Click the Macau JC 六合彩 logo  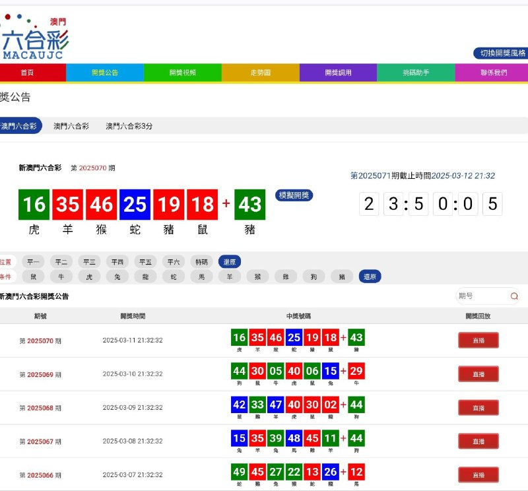click(x=35, y=37)
